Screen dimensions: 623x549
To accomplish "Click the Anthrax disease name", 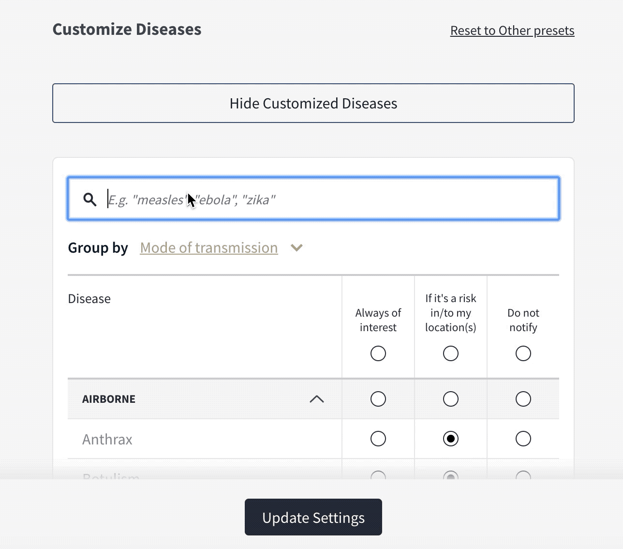I will [x=107, y=439].
